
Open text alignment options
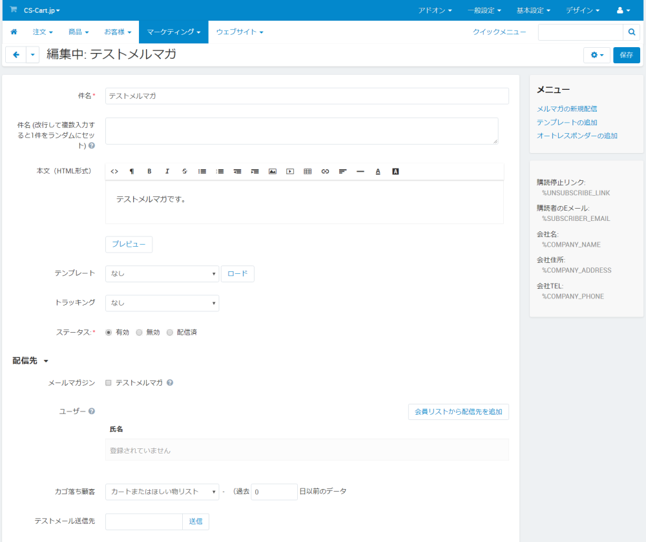[343, 171]
